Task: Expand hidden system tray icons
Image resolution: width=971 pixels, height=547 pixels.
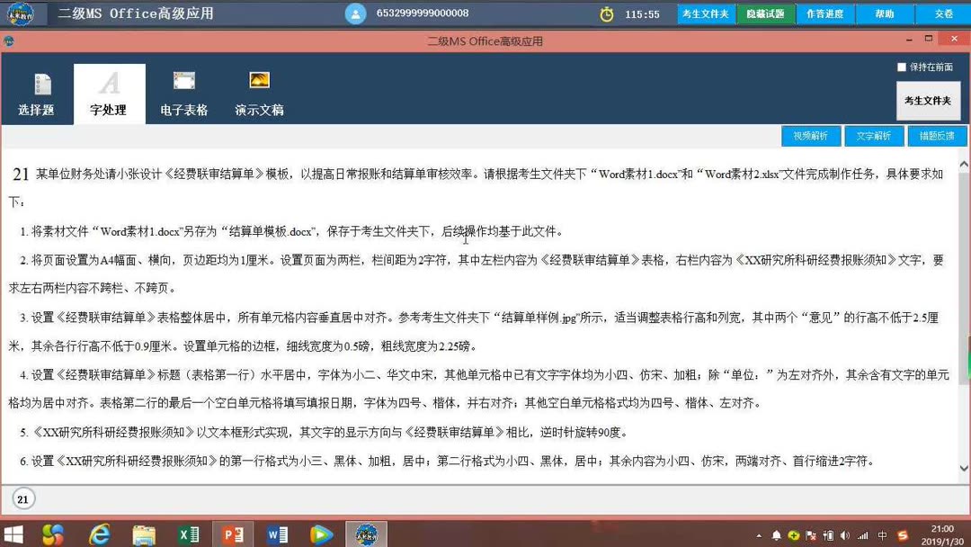Action: [x=761, y=534]
